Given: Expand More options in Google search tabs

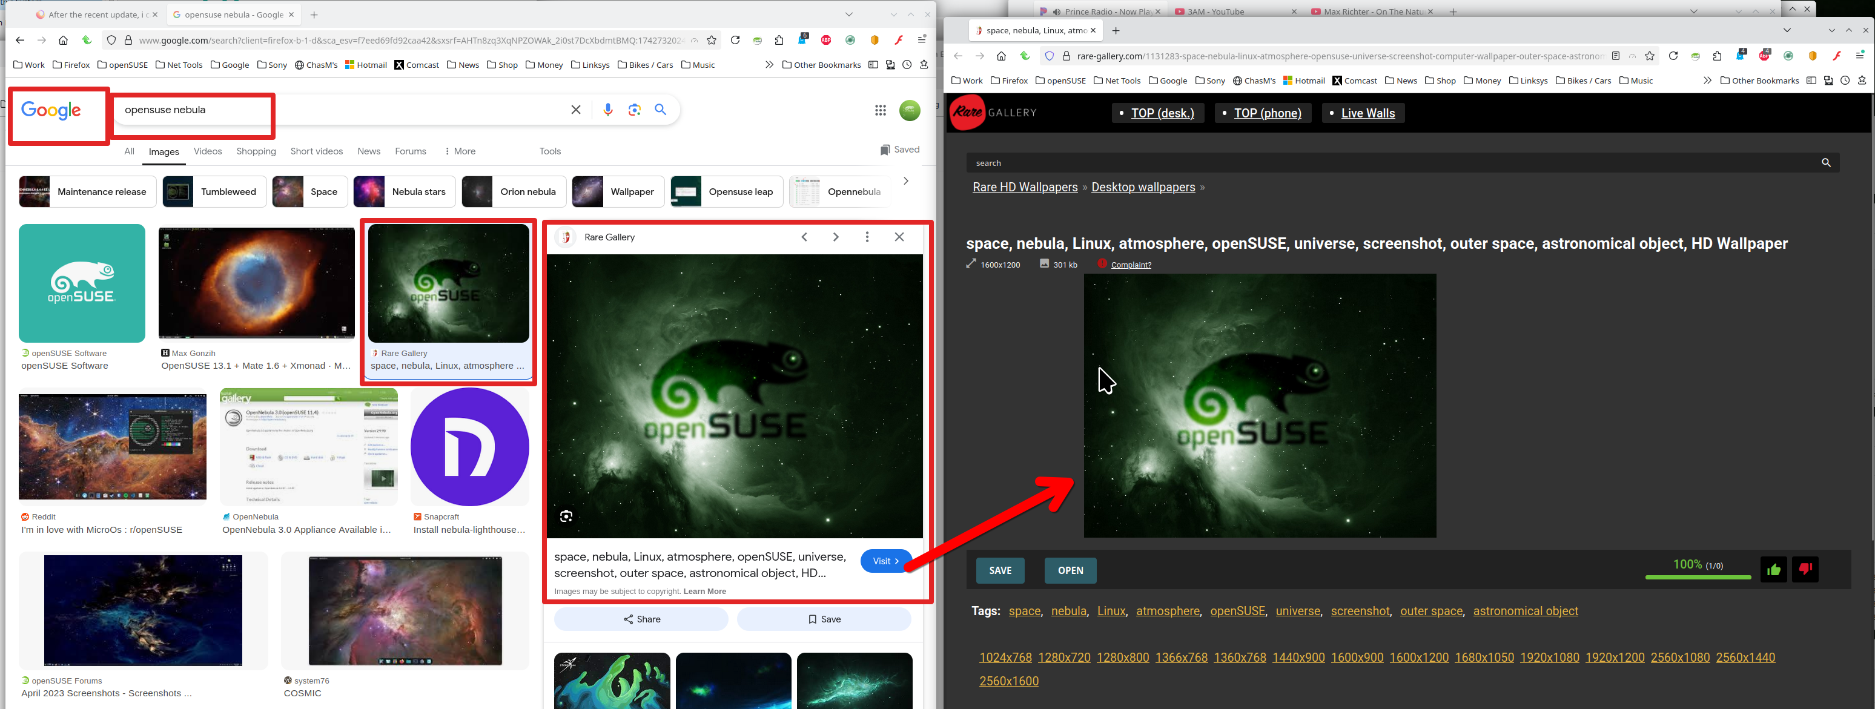Looking at the screenshot, I should coord(460,151).
